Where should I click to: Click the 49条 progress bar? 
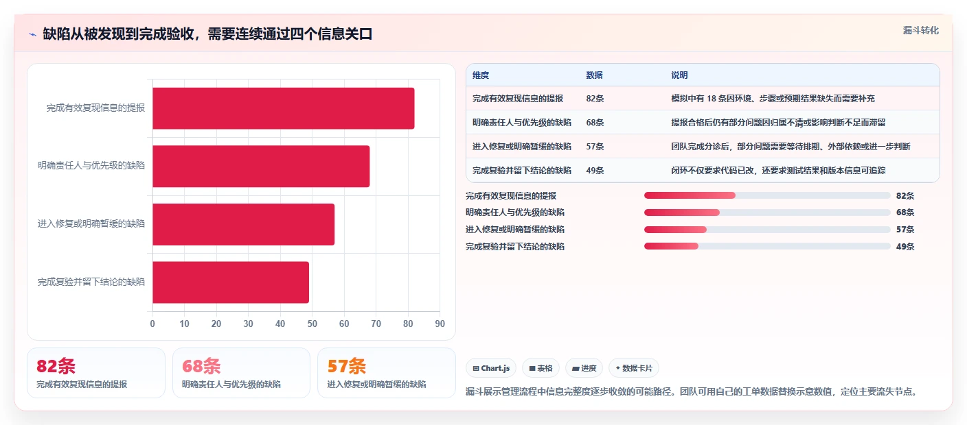point(767,246)
